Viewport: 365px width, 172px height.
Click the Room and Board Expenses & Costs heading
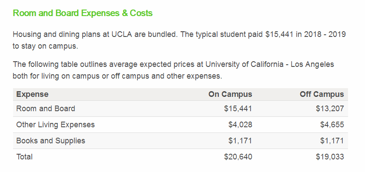coord(83,13)
